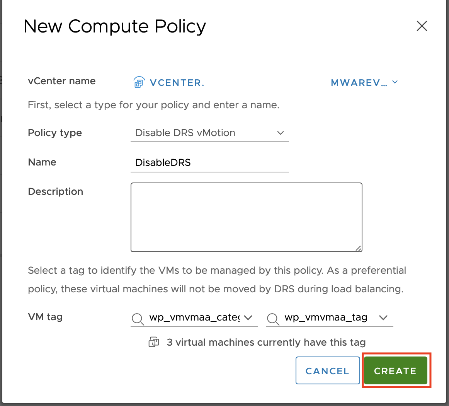449x406 pixels.
Task: Expand the vCenter name chevron
Action: click(395, 82)
